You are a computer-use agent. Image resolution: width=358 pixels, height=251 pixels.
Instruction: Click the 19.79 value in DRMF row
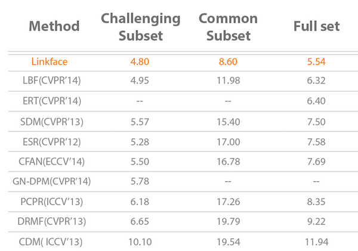[228, 221]
